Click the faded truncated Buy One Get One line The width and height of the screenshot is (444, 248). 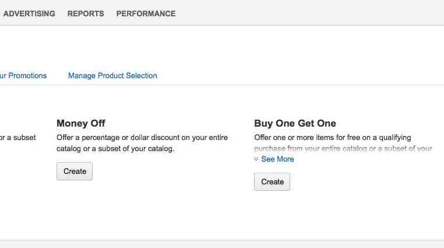pyautogui.click(x=343, y=149)
